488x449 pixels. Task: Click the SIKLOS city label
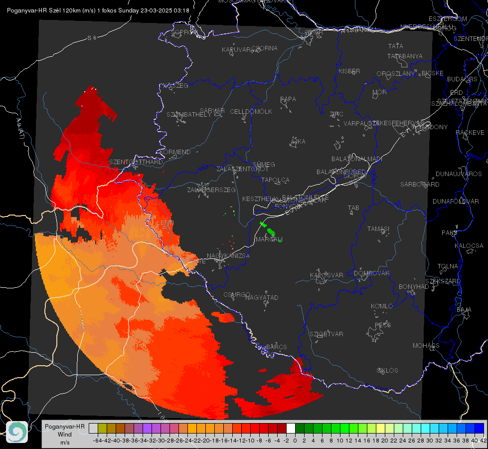tap(387, 371)
